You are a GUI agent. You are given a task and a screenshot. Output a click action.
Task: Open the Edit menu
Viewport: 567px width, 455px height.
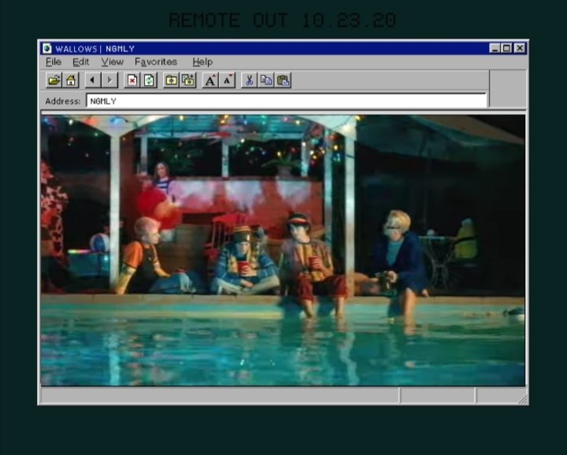click(80, 62)
